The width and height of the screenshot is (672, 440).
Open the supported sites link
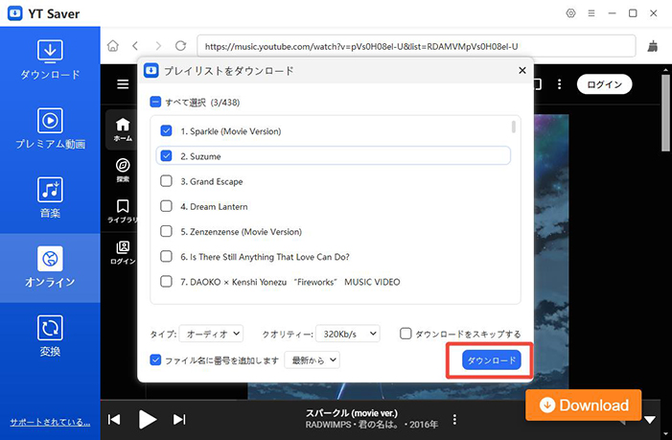[x=50, y=422]
